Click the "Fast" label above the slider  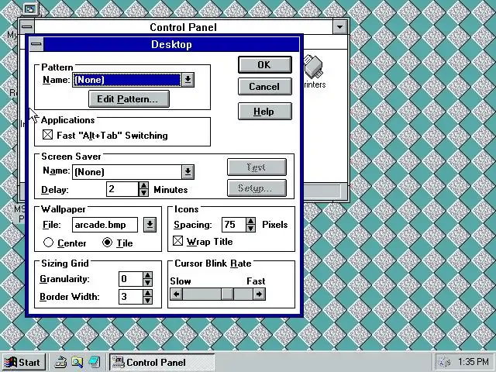pyautogui.click(x=256, y=281)
